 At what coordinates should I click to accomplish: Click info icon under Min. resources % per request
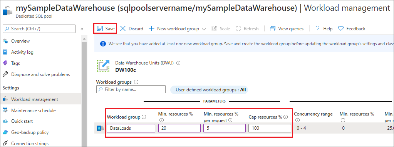230,120
